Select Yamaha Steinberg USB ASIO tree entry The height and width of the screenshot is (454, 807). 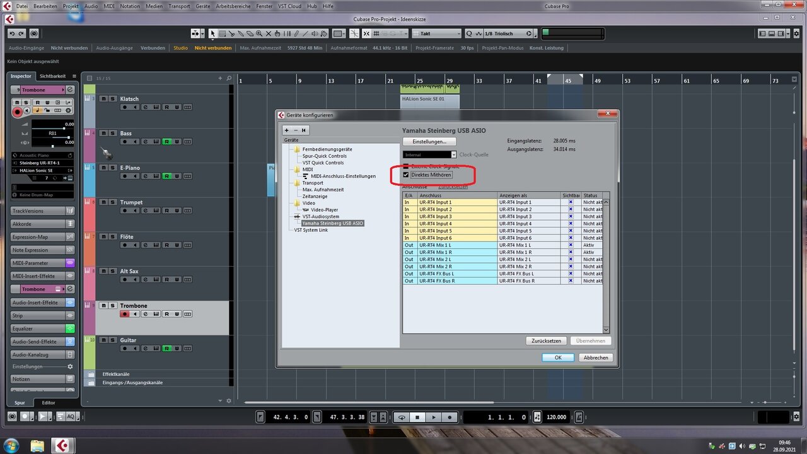point(332,223)
